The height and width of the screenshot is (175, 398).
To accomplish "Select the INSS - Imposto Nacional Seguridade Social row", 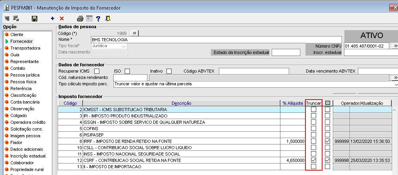I will click(182, 154).
